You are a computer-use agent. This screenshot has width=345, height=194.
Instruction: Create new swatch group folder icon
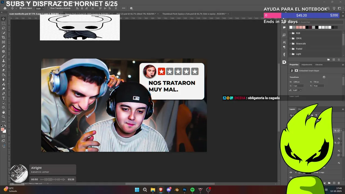(328, 60)
